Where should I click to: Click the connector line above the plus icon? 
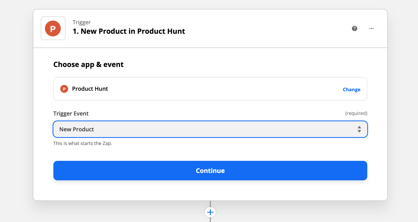pyautogui.click(x=210, y=204)
